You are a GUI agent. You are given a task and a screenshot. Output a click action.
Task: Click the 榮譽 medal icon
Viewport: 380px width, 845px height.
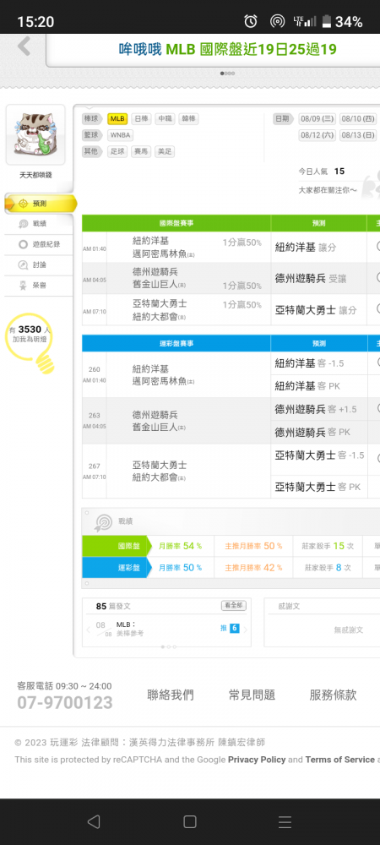click(x=23, y=285)
